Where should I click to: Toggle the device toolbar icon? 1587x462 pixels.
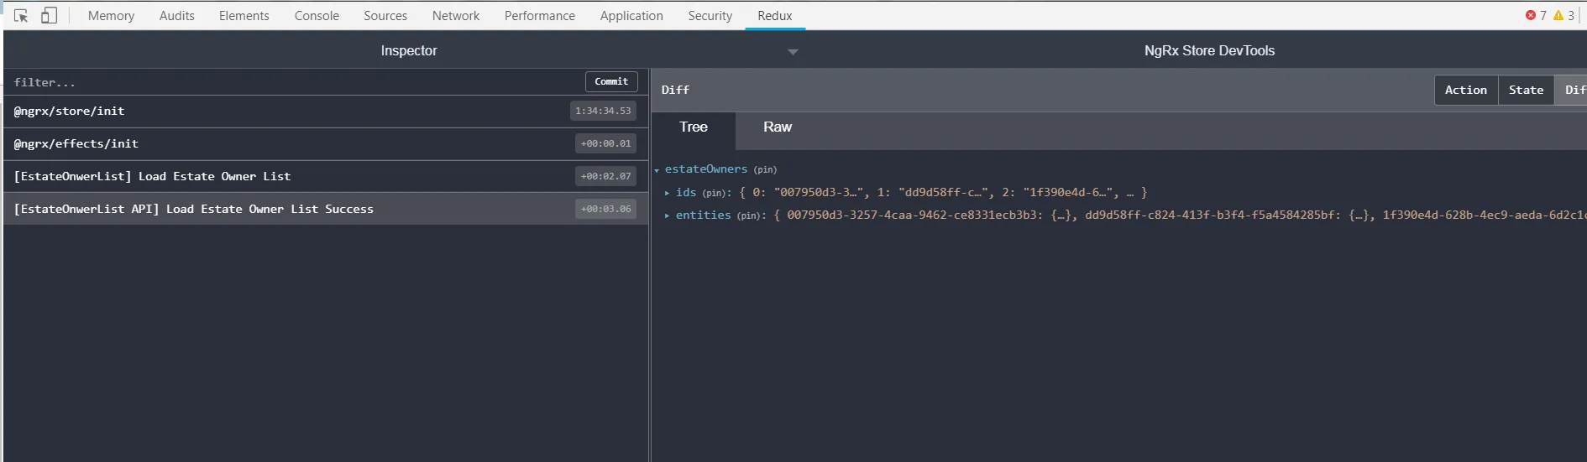coord(49,15)
